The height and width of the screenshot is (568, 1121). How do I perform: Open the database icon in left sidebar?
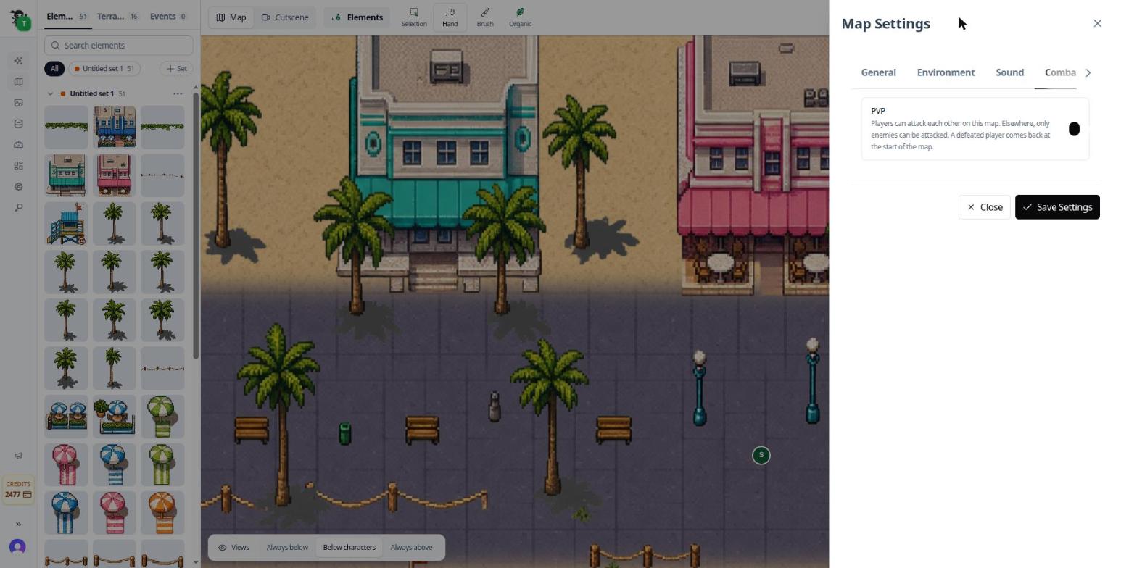(18, 124)
